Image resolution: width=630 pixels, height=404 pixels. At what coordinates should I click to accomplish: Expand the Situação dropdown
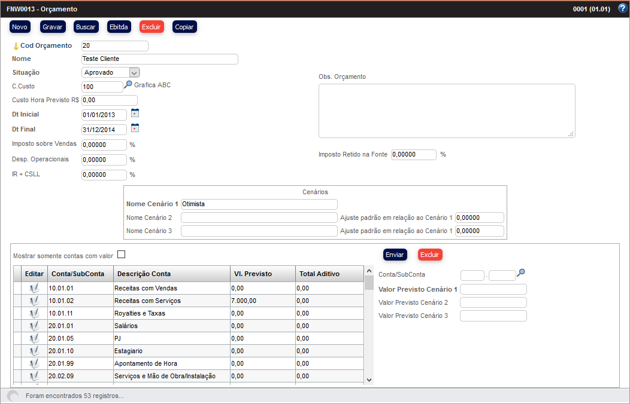[134, 72]
